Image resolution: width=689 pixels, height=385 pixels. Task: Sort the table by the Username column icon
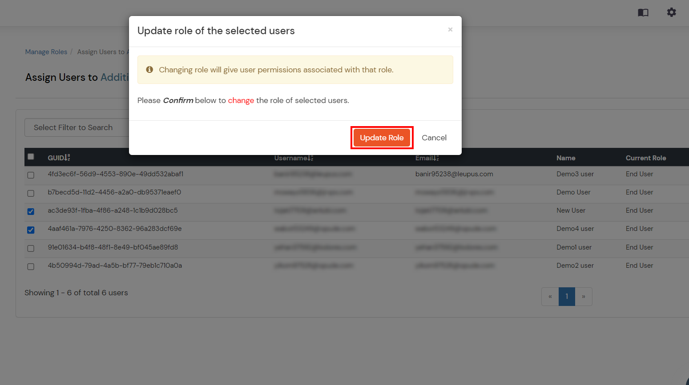[x=310, y=158]
